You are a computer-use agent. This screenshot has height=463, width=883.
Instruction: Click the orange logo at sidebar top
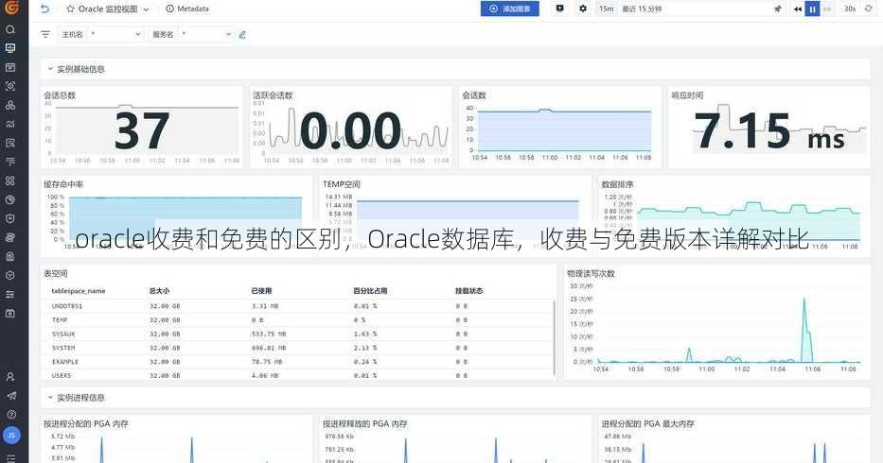click(x=11, y=7)
